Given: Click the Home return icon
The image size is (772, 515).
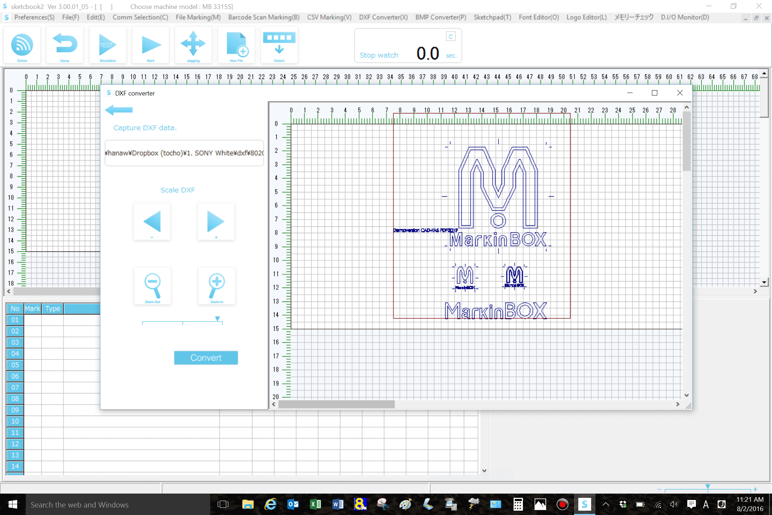Looking at the screenshot, I should pos(65,45).
